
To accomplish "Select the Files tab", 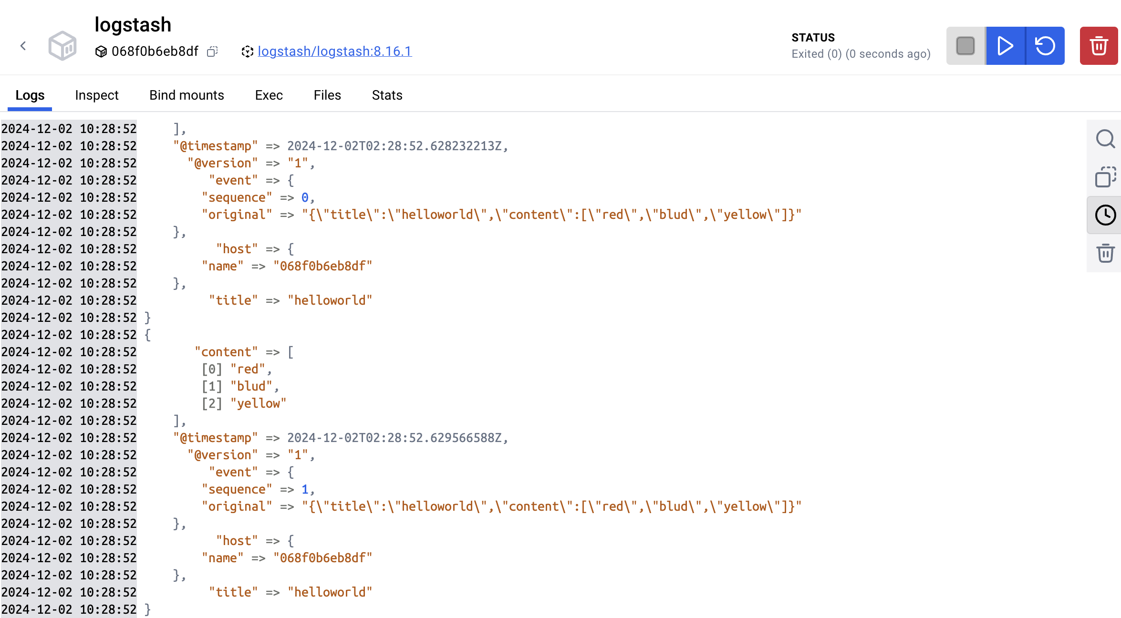I will [x=327, y=95].
